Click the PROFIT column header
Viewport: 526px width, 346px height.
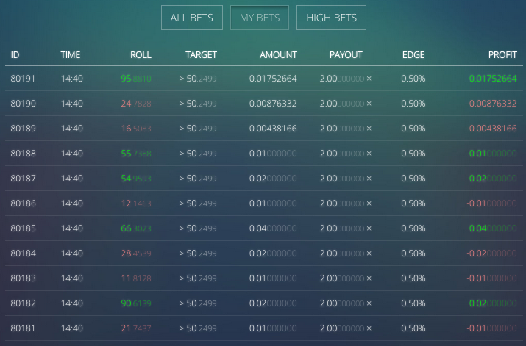tap(502, 55)
